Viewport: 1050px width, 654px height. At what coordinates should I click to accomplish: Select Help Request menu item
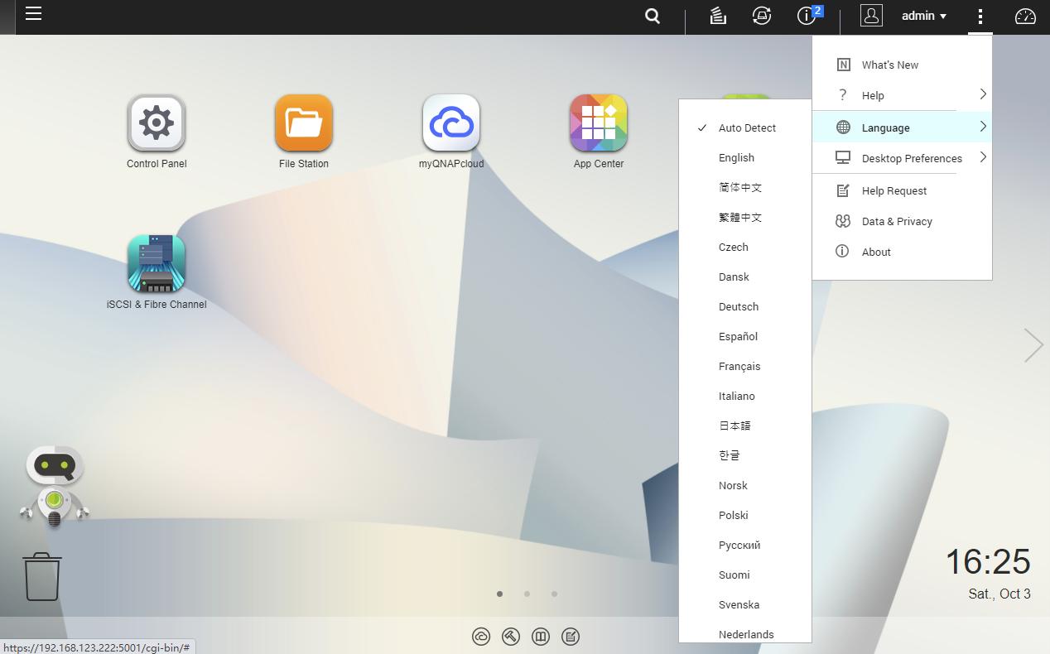(902, 190)
